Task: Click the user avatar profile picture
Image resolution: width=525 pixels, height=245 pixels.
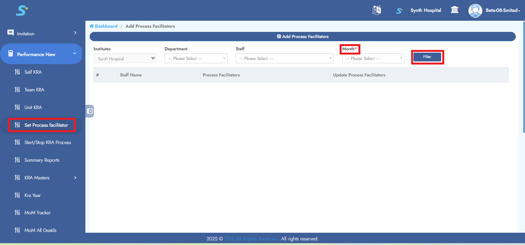Action: click(x=475, y=10)
